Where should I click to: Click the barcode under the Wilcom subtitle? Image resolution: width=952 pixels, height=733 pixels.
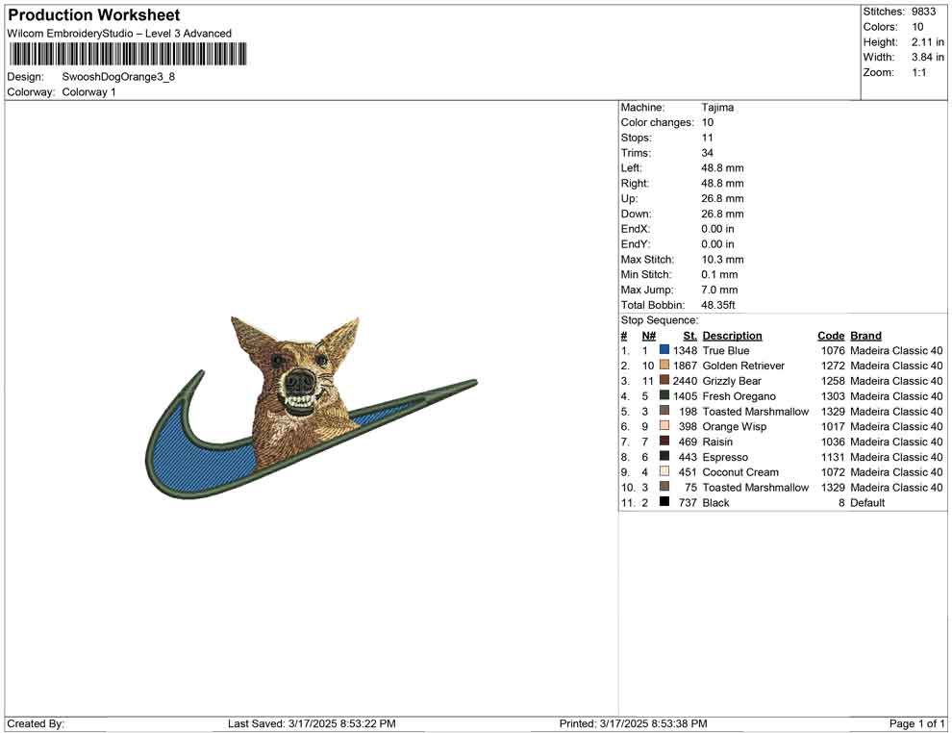point(128,54)
